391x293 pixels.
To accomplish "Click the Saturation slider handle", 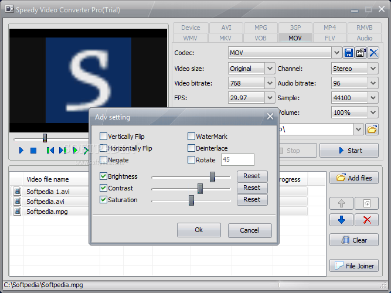I will tap(191, 200).
